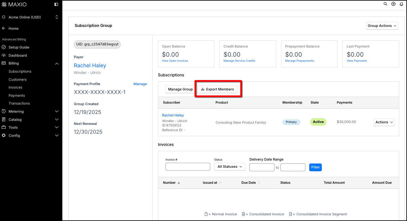Screen dimensions: 407x221
Task: Click Manage Service Credits link
Action: pyautogui.click(x=239, y=61)
